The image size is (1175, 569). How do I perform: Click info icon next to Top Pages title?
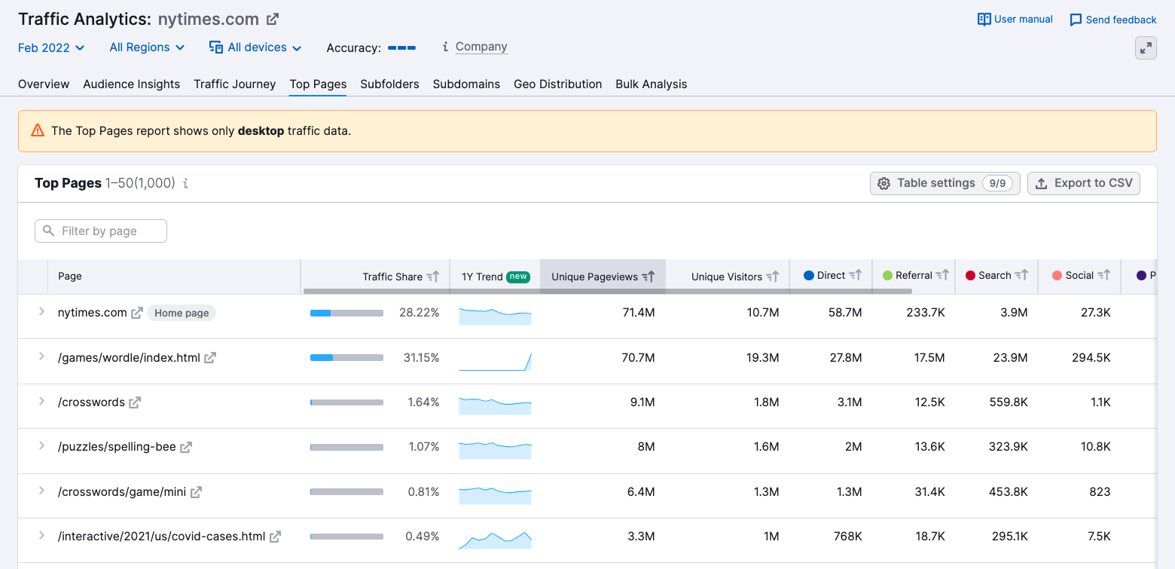[186, 183]
